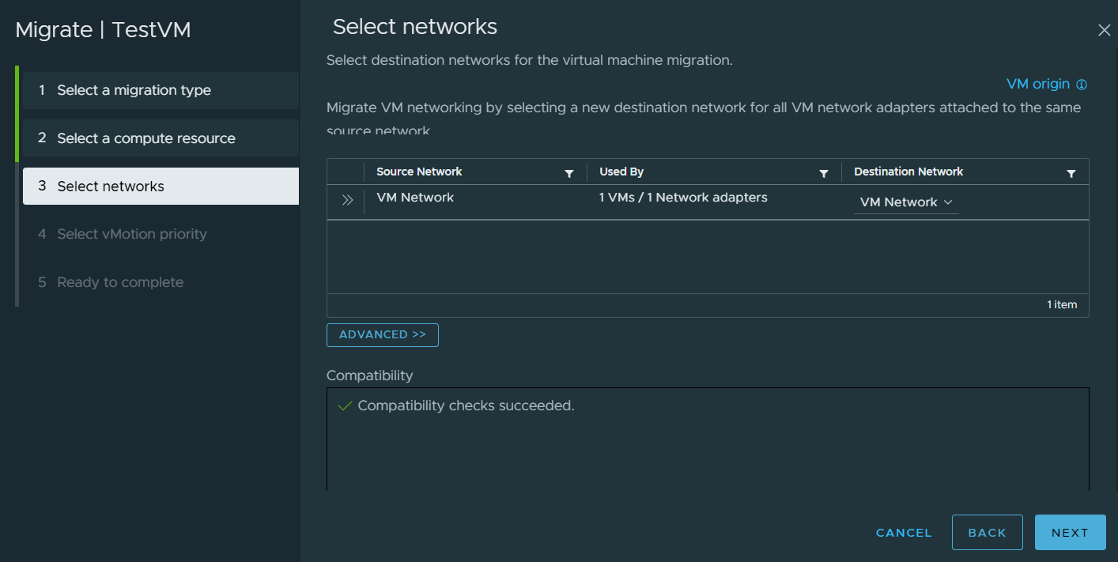Expand the Advanced network settings
This screenshot has width=1118, height=562.
point(383,335)
